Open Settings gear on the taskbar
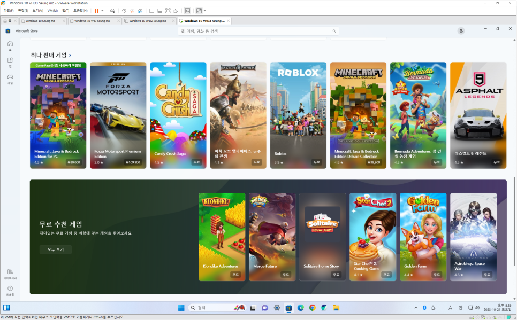 [277, 308]
